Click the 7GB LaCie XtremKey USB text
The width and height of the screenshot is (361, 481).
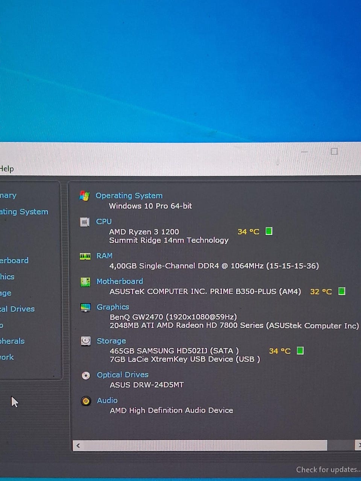(185, 359)
